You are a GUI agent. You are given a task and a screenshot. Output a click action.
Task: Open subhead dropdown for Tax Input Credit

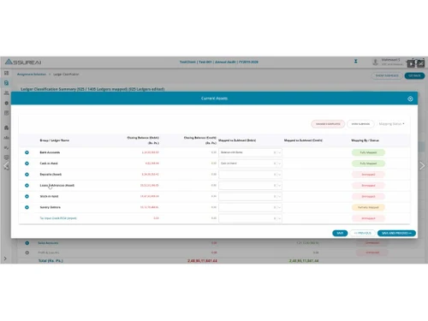pyautogui.click(x=280, y=218)
